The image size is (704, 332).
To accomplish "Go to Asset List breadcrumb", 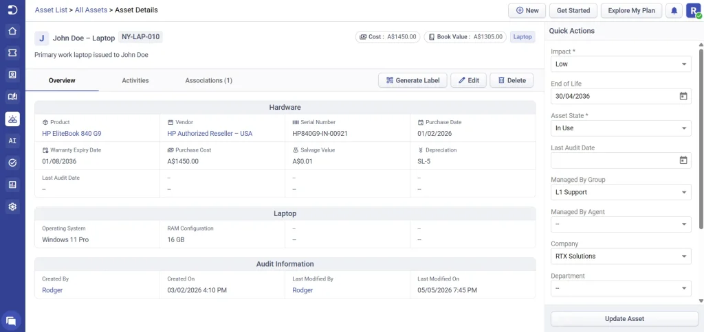I will (51, 10).
